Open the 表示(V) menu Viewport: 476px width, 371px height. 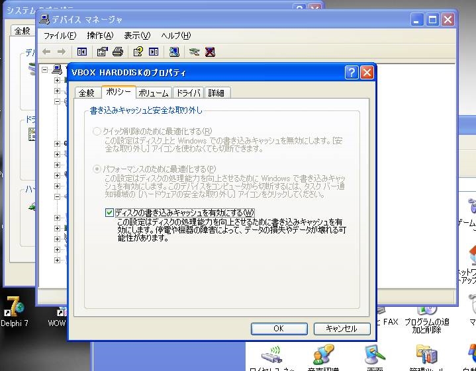(137, 36)
